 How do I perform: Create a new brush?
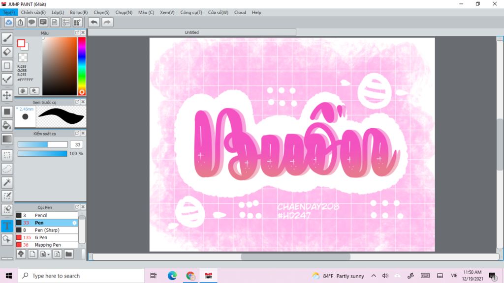[32, 254]
